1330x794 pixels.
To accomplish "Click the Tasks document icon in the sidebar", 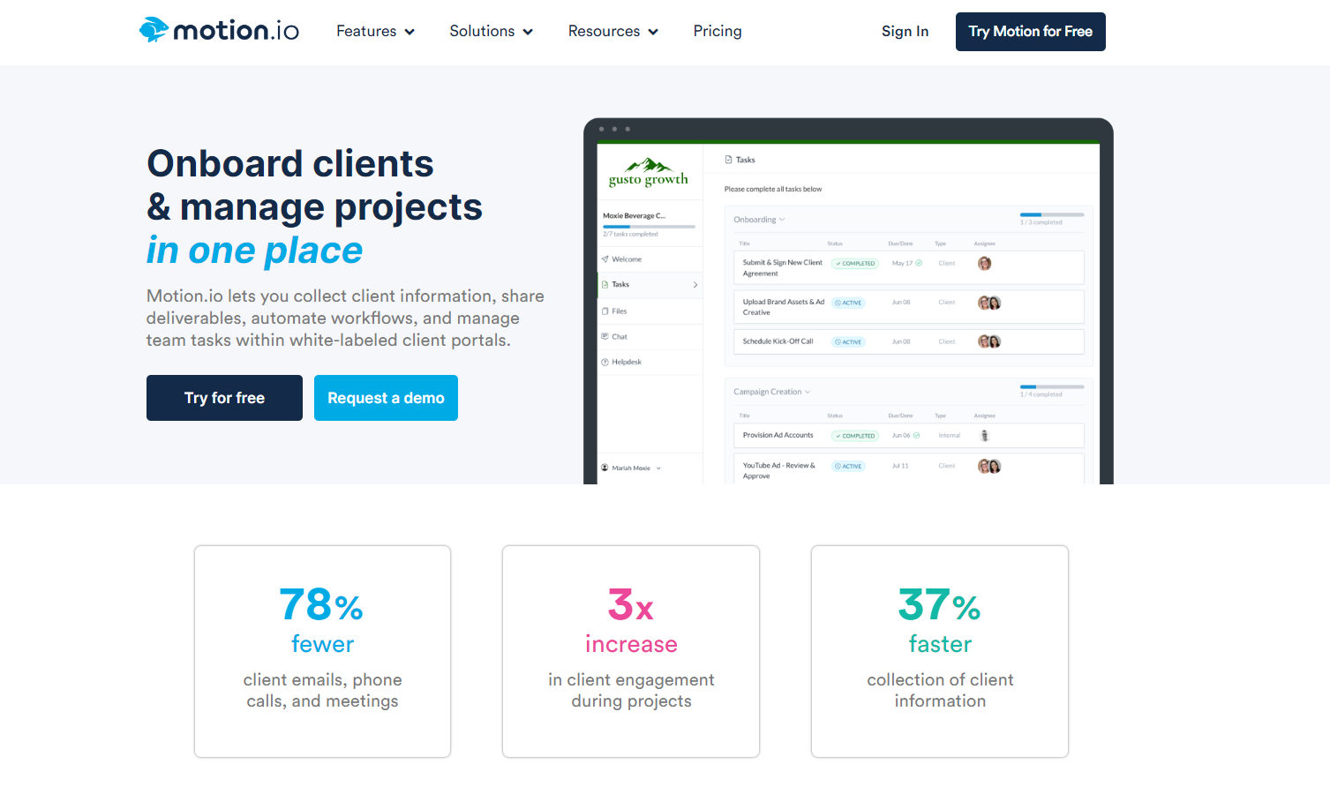I will pyautogui.click(x=605, y=284).
